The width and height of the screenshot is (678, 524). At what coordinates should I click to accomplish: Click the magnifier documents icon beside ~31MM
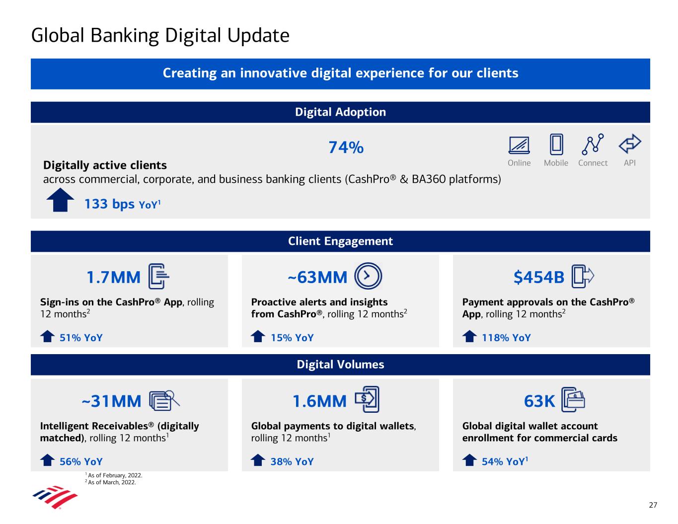164,400
